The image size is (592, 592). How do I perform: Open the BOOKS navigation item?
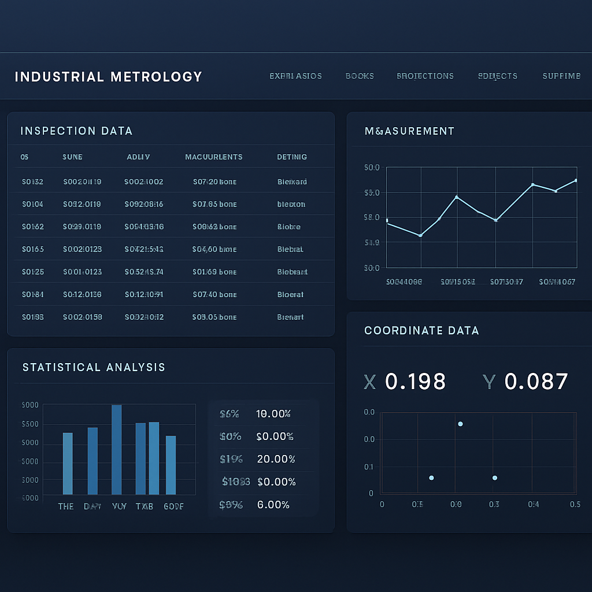[x=360, y=76]
